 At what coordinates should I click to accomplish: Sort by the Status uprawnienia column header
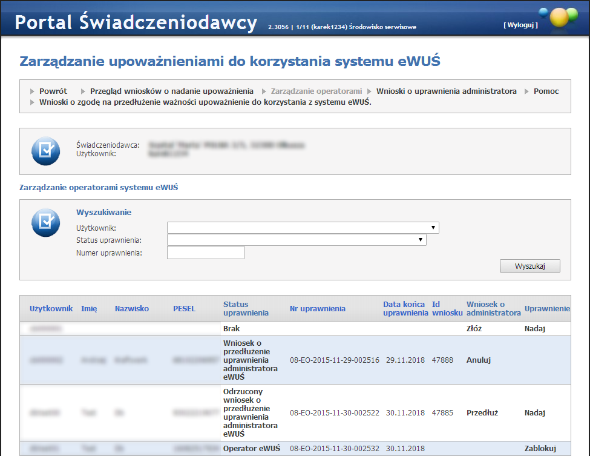coord(245,308)
